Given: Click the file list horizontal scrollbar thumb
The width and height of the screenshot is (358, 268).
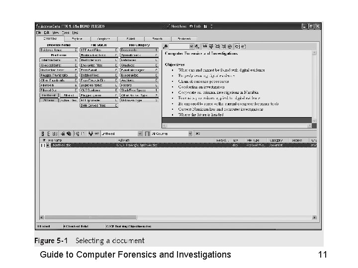Looking at the screenshot, I should pos(90,218).
